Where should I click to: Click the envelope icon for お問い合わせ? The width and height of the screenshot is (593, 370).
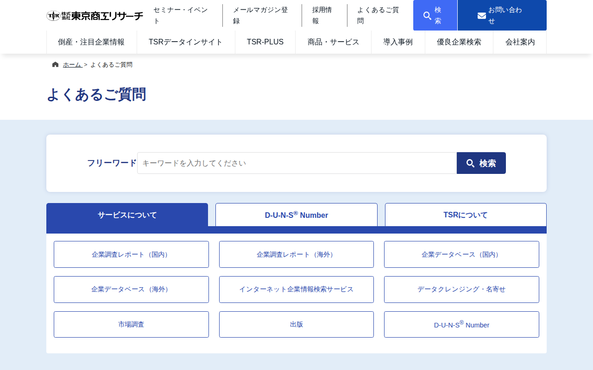point(482,16)
